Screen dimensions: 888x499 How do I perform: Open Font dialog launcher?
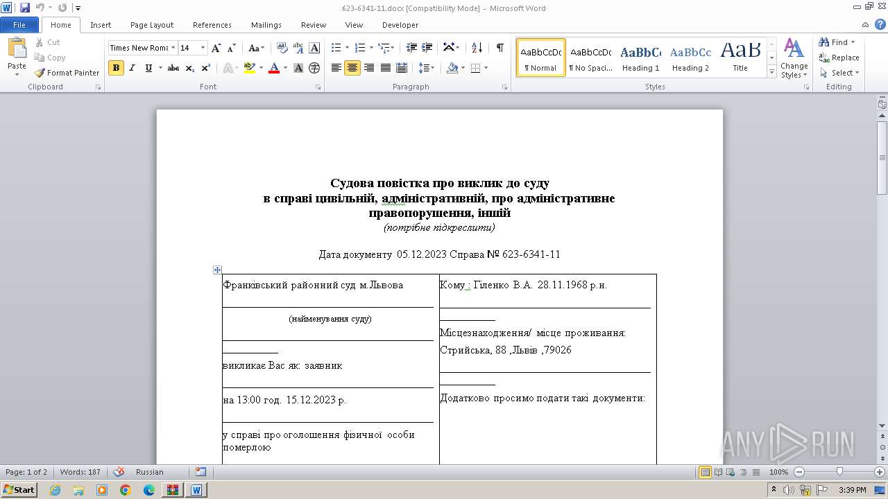(318, 87)
